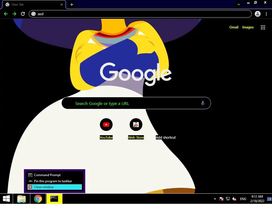272x204 pixels.
Task: Open the network status tray icon
Action: click(x=228, y=199)
